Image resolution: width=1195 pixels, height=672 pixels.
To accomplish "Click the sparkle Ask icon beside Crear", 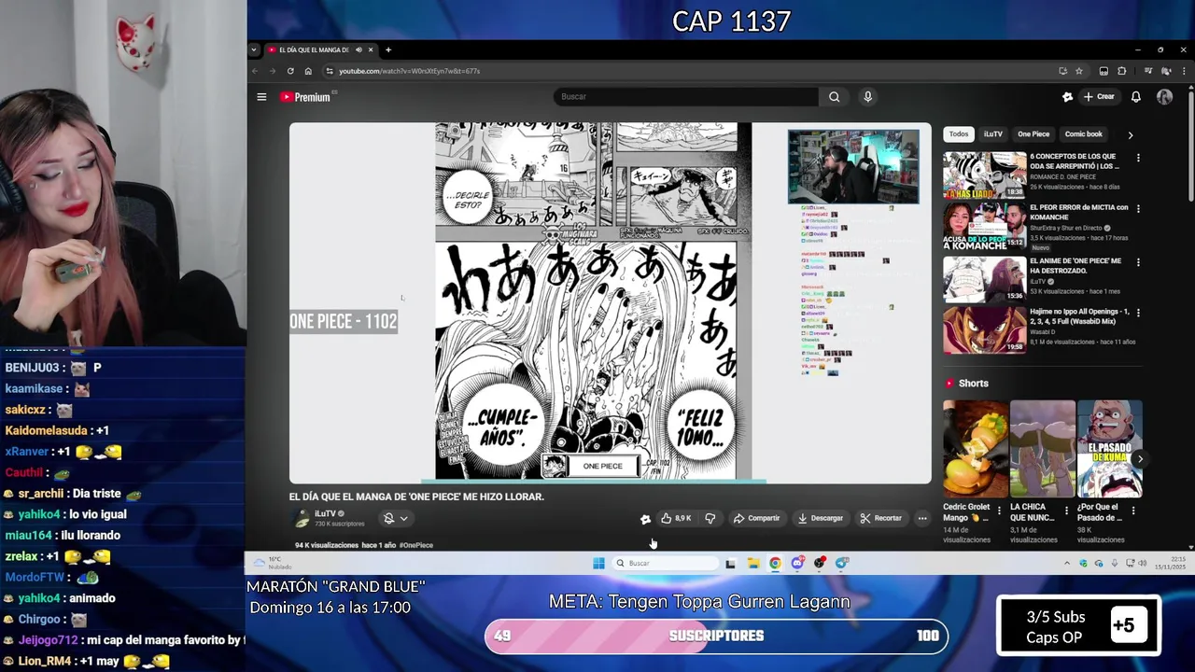I will tap(1068, 97).
